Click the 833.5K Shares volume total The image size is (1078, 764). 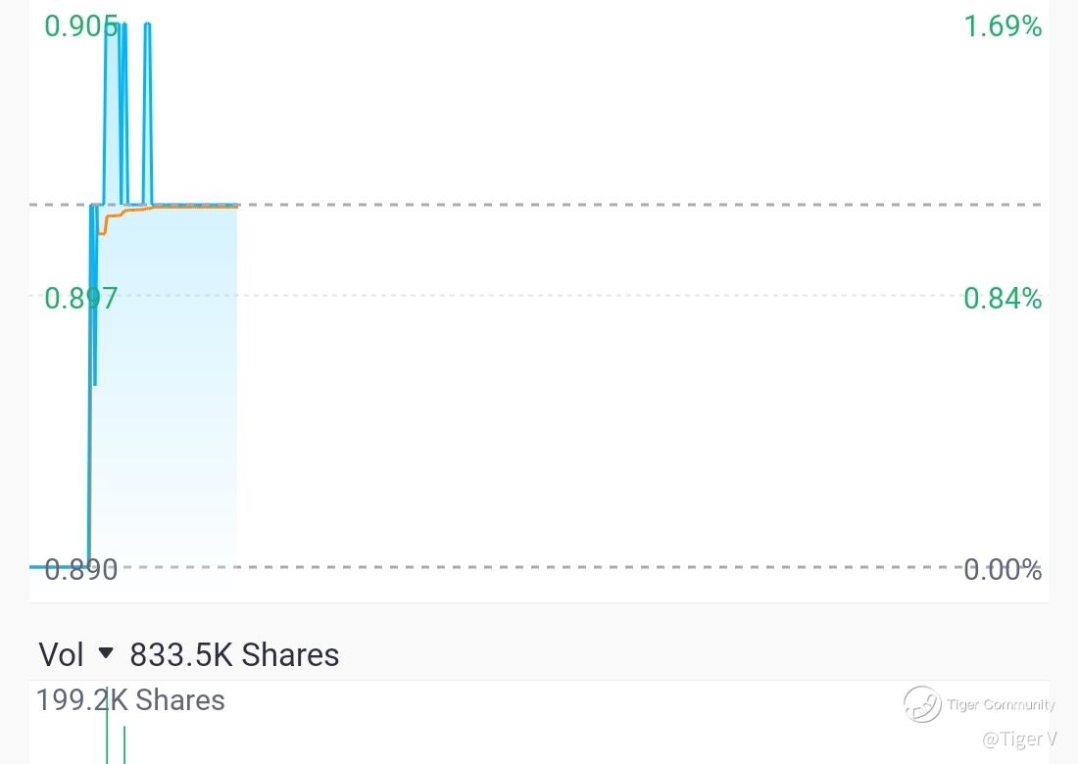[234, 654]
